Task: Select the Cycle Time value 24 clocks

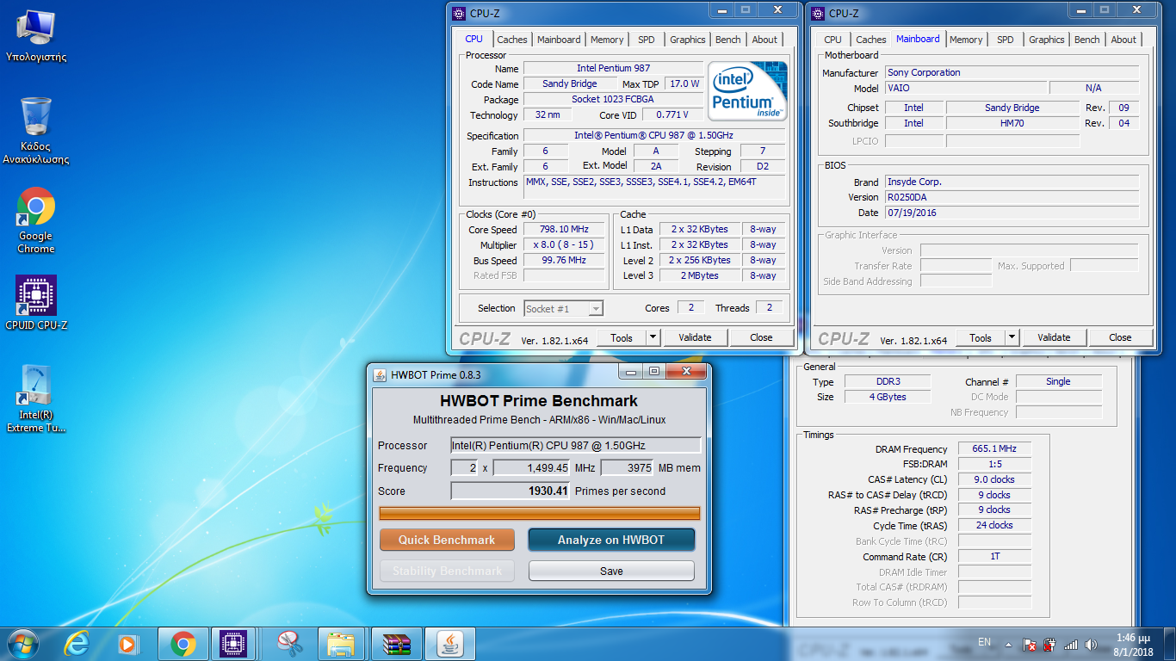Action: 993,525
